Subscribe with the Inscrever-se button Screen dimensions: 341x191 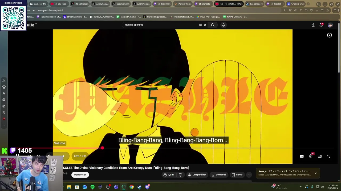coord(80,175)
